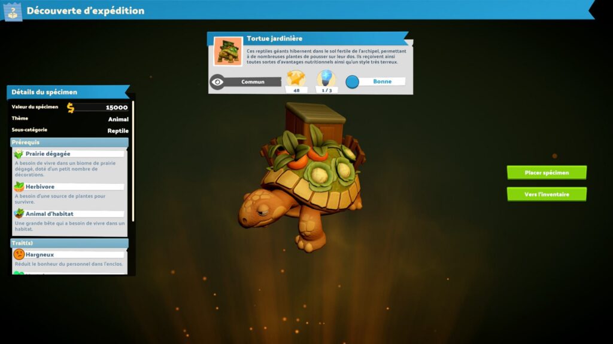613x344 pixels.
Task: Collapse the Prérequis section header
Action: click(x=69, y=142)
